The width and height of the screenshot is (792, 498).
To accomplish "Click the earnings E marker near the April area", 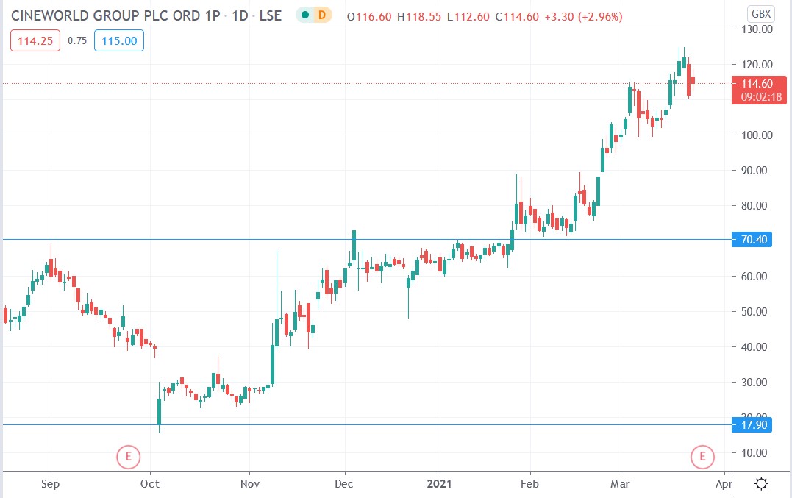I will (702, 457).
